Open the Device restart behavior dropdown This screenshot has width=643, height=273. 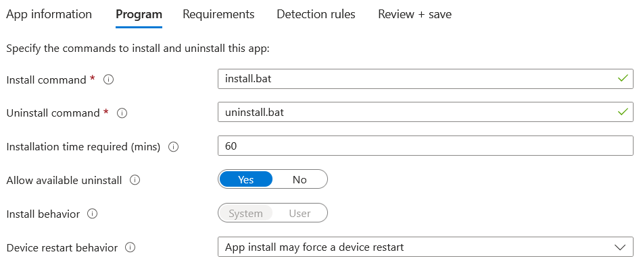425,247
